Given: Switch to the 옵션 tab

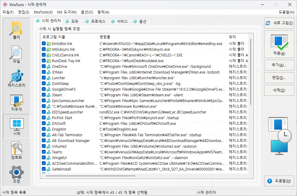Looking at the screenshot, I should pos(140,21).
